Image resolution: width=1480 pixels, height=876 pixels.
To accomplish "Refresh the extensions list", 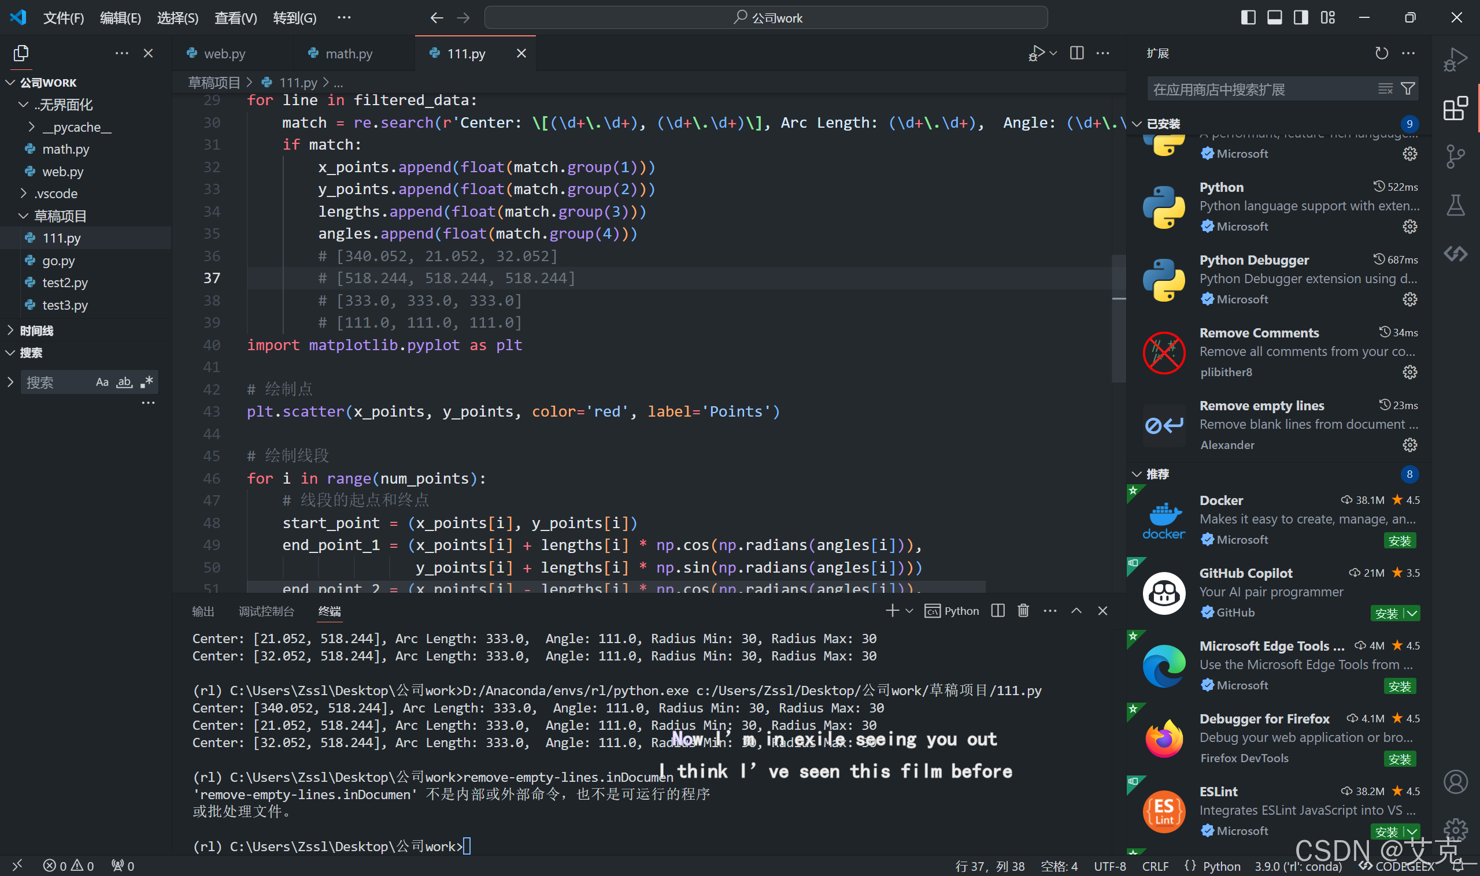I will [1381, 53].
